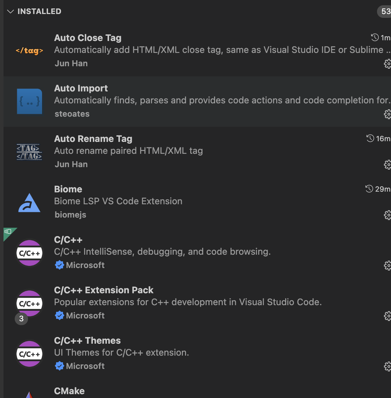391x398 pixels.
Task: Click the Jun Han publisher under Auto Rename Tag
Action: click(71, 164)
